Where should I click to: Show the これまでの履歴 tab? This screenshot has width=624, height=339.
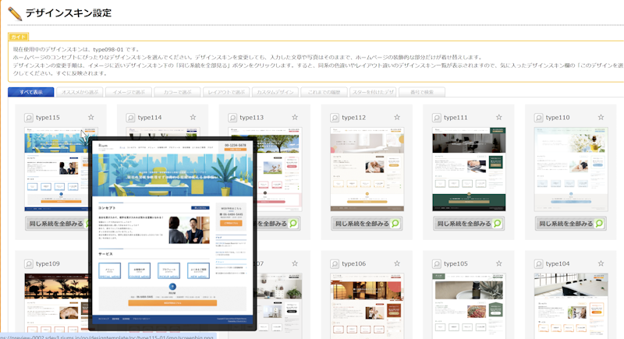[x=324, y=92]
